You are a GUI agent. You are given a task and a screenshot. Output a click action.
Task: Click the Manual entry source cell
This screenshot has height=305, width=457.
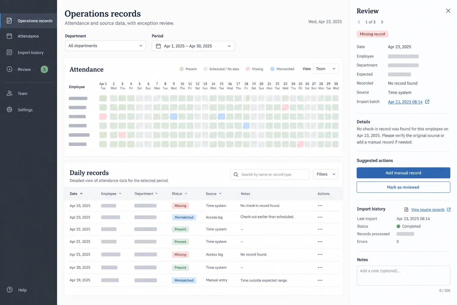pos(217,280)
